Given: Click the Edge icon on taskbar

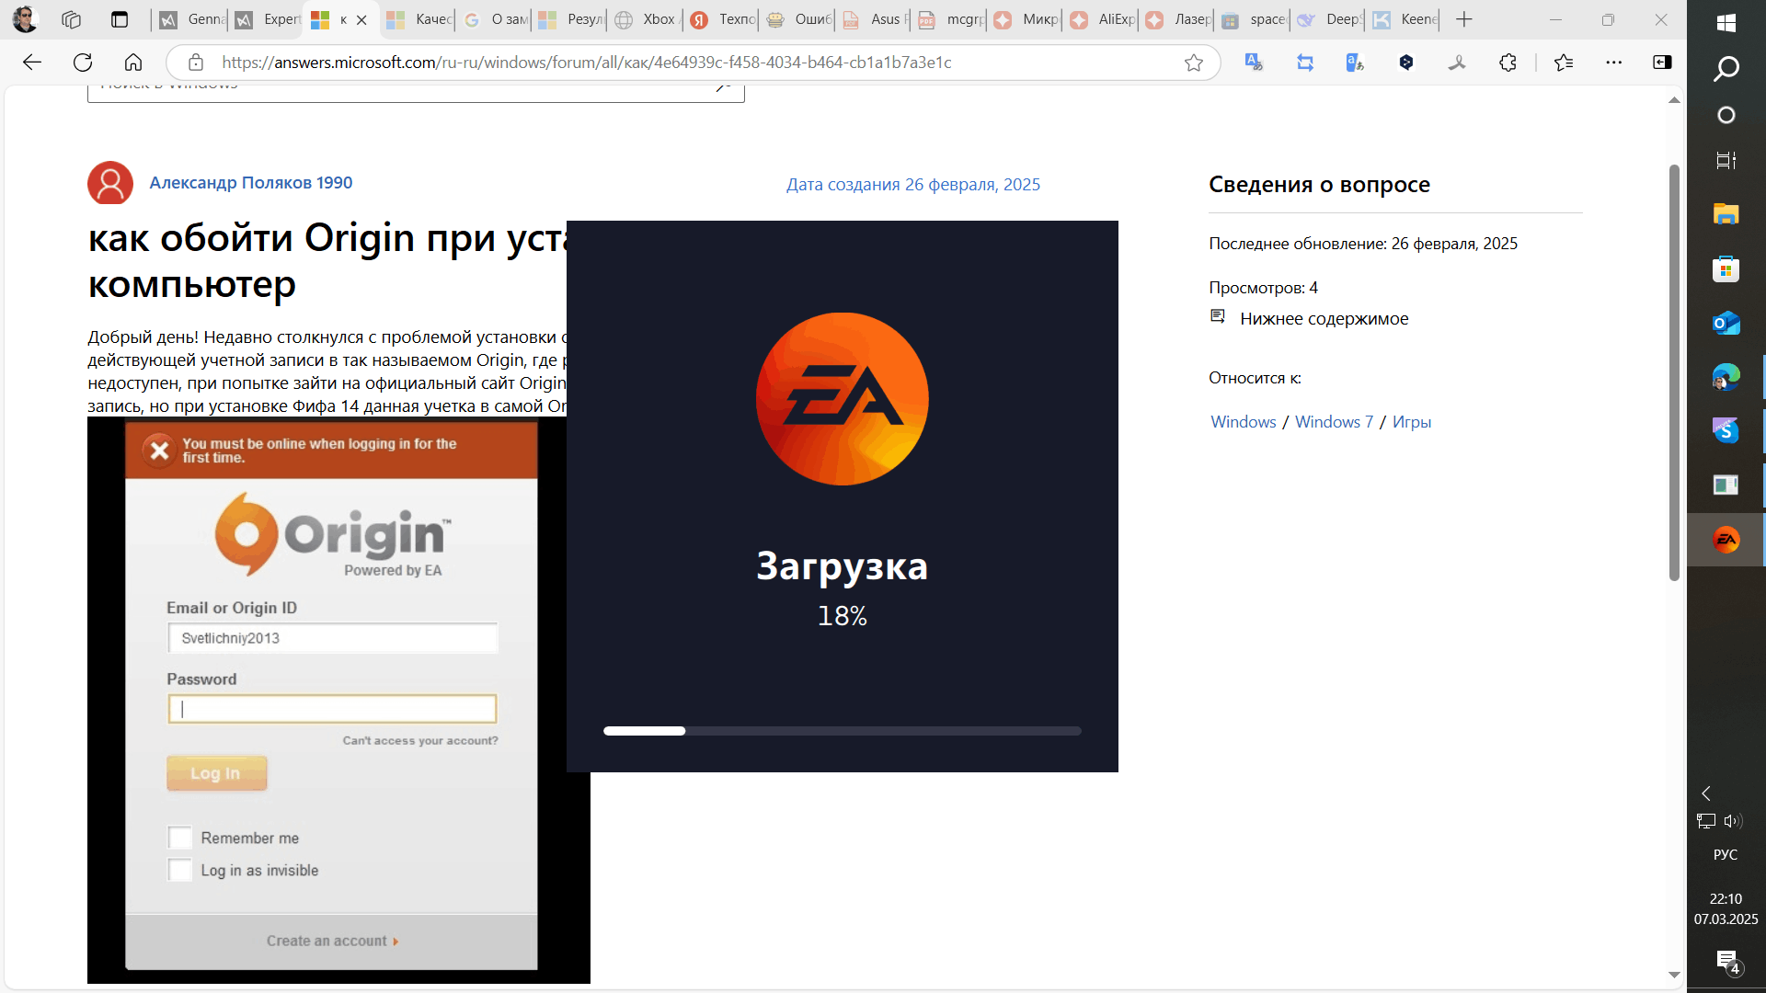Looking at the screenshot, I should [1726, 377].
